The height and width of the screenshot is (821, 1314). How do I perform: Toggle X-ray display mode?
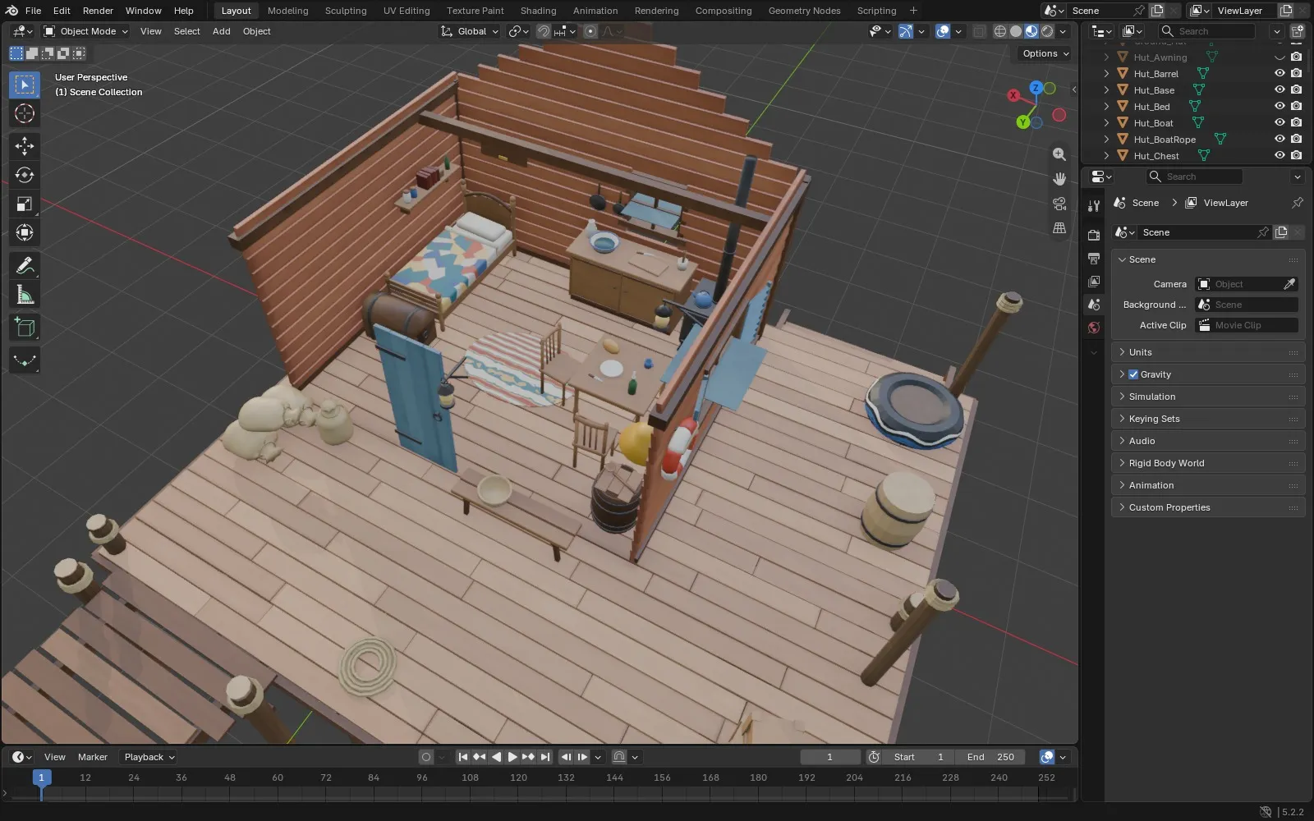pyautogui.click(x=979, y=31)
